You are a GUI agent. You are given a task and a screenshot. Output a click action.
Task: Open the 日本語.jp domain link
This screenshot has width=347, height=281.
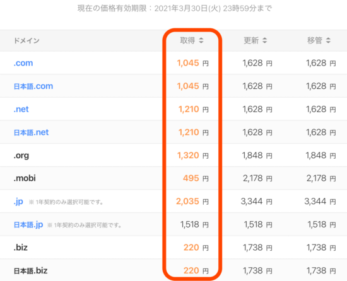pos(28,225)
